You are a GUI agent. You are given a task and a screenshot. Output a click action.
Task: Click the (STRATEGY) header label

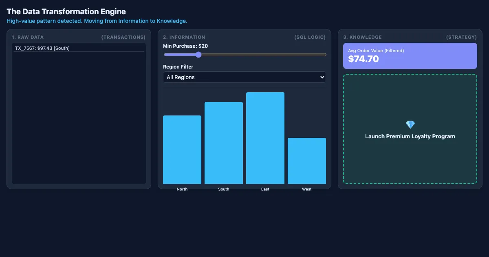pyautogui.click(x=462, y=37)
